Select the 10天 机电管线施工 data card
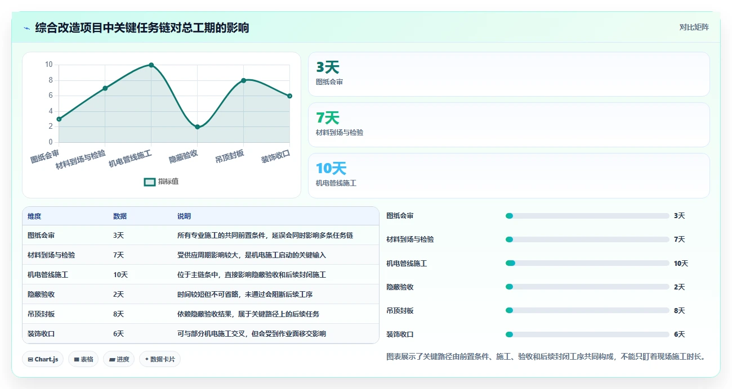This screenshot has width=732, height=389. 509,176
